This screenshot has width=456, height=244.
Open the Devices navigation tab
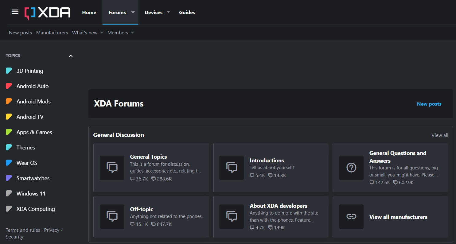(154, 12)
